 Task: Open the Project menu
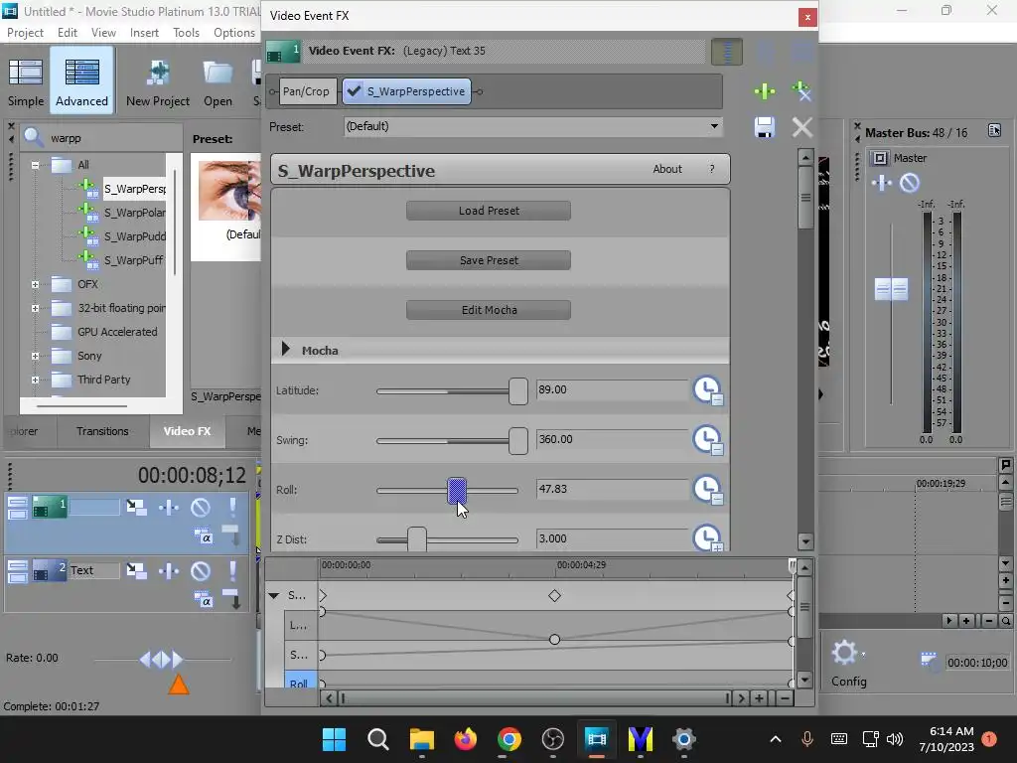pos(25,33)
